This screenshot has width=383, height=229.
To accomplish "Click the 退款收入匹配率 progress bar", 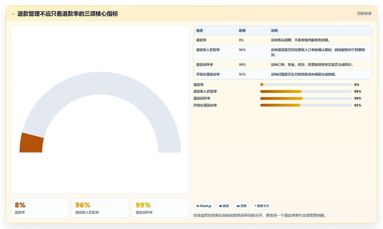I will 306,91.
